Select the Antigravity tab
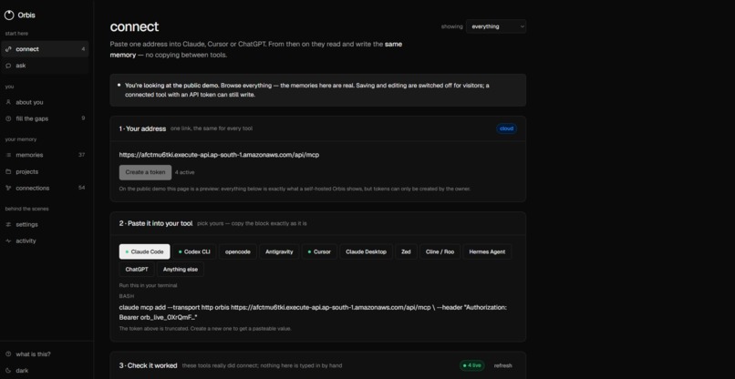Image resolution: width=735 pixels, height=379 pixels. coord(279,251)
